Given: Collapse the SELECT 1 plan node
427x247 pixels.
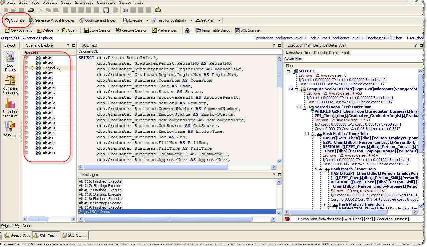Looking at the screenshot, I should [x=288, y=71].
